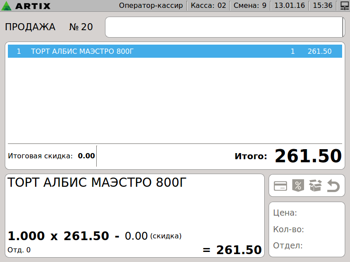Click the date 13.01.16 in status bar
350x262 pixels.
[x=289, y=6]
